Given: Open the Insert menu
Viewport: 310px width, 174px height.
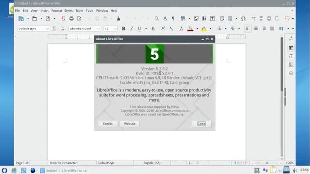Looking at the screenshot, I should [x=45, y=11].
